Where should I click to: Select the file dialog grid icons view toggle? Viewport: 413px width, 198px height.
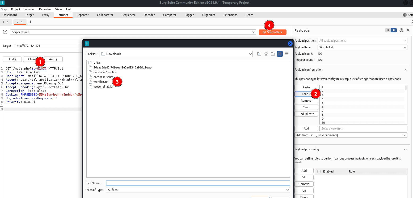(280, 54)
